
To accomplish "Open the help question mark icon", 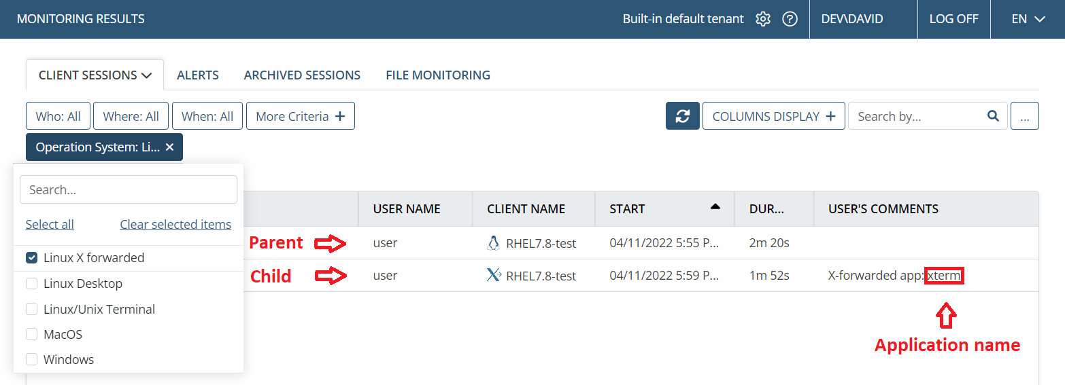I will pyautogui.click(x=790, y=19).
